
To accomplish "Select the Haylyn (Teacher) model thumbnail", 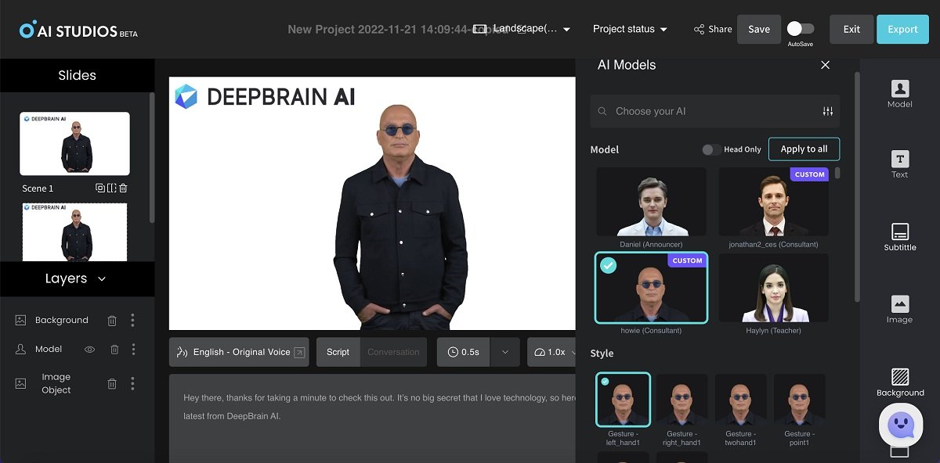I will tap(773, 288).
